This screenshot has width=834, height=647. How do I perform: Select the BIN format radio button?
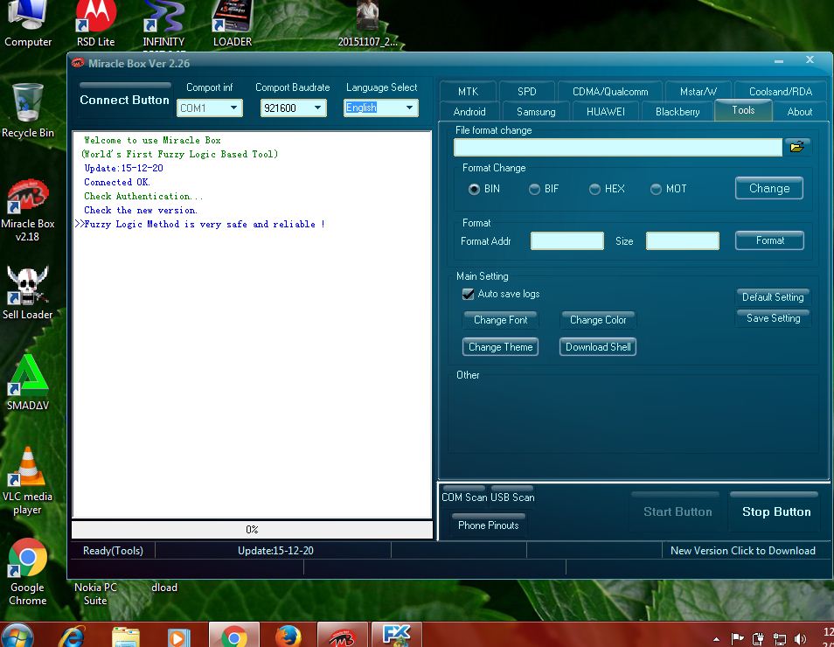(x=474, y=189)
